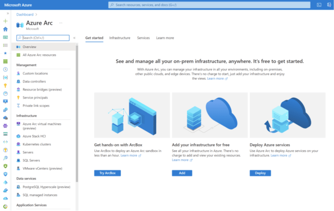
Task: Open the All services hamburger icon
Action: coord(5,45)
